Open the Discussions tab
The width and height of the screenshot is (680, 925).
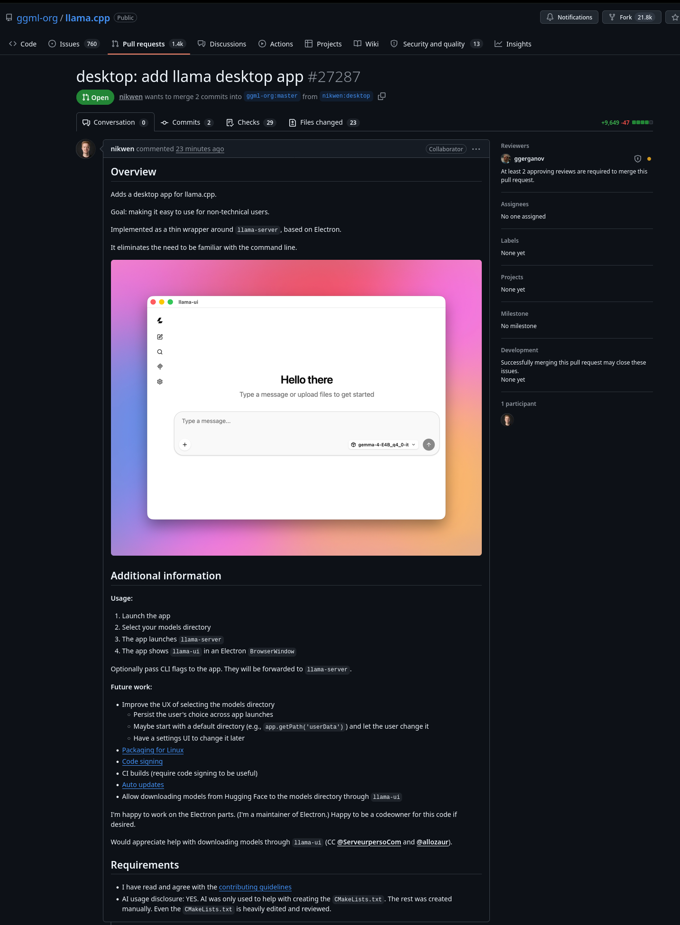click(x=222, y=44)
